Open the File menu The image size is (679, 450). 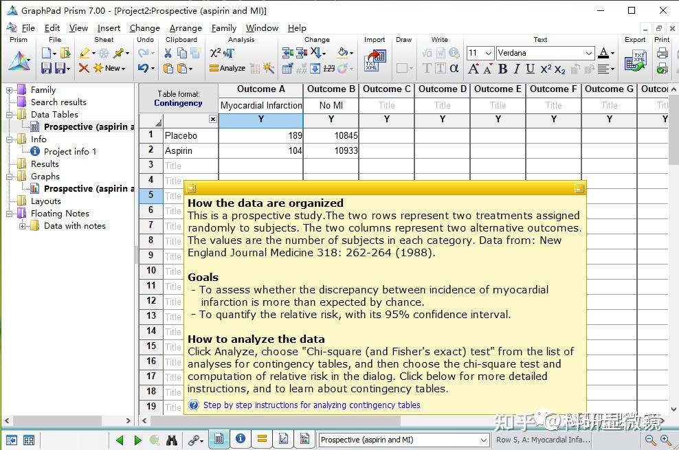coord(28,27)
